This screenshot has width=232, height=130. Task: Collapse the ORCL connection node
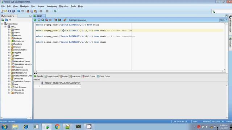[5, 27]
